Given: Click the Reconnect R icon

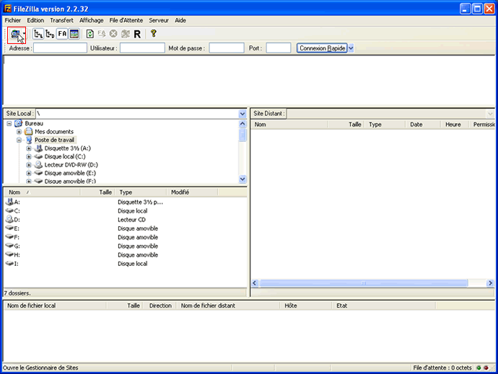Looking at the screenshot, I should 137,34.
